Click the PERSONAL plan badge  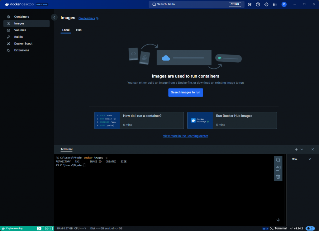(x=42, y=4)
